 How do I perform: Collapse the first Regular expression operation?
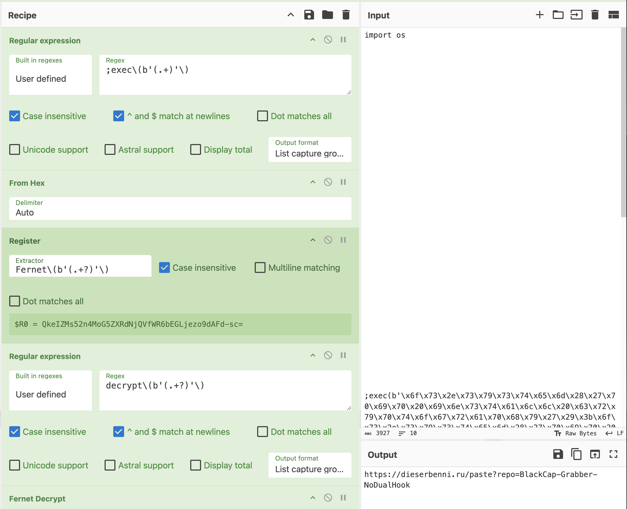click(x=313, y=40)
